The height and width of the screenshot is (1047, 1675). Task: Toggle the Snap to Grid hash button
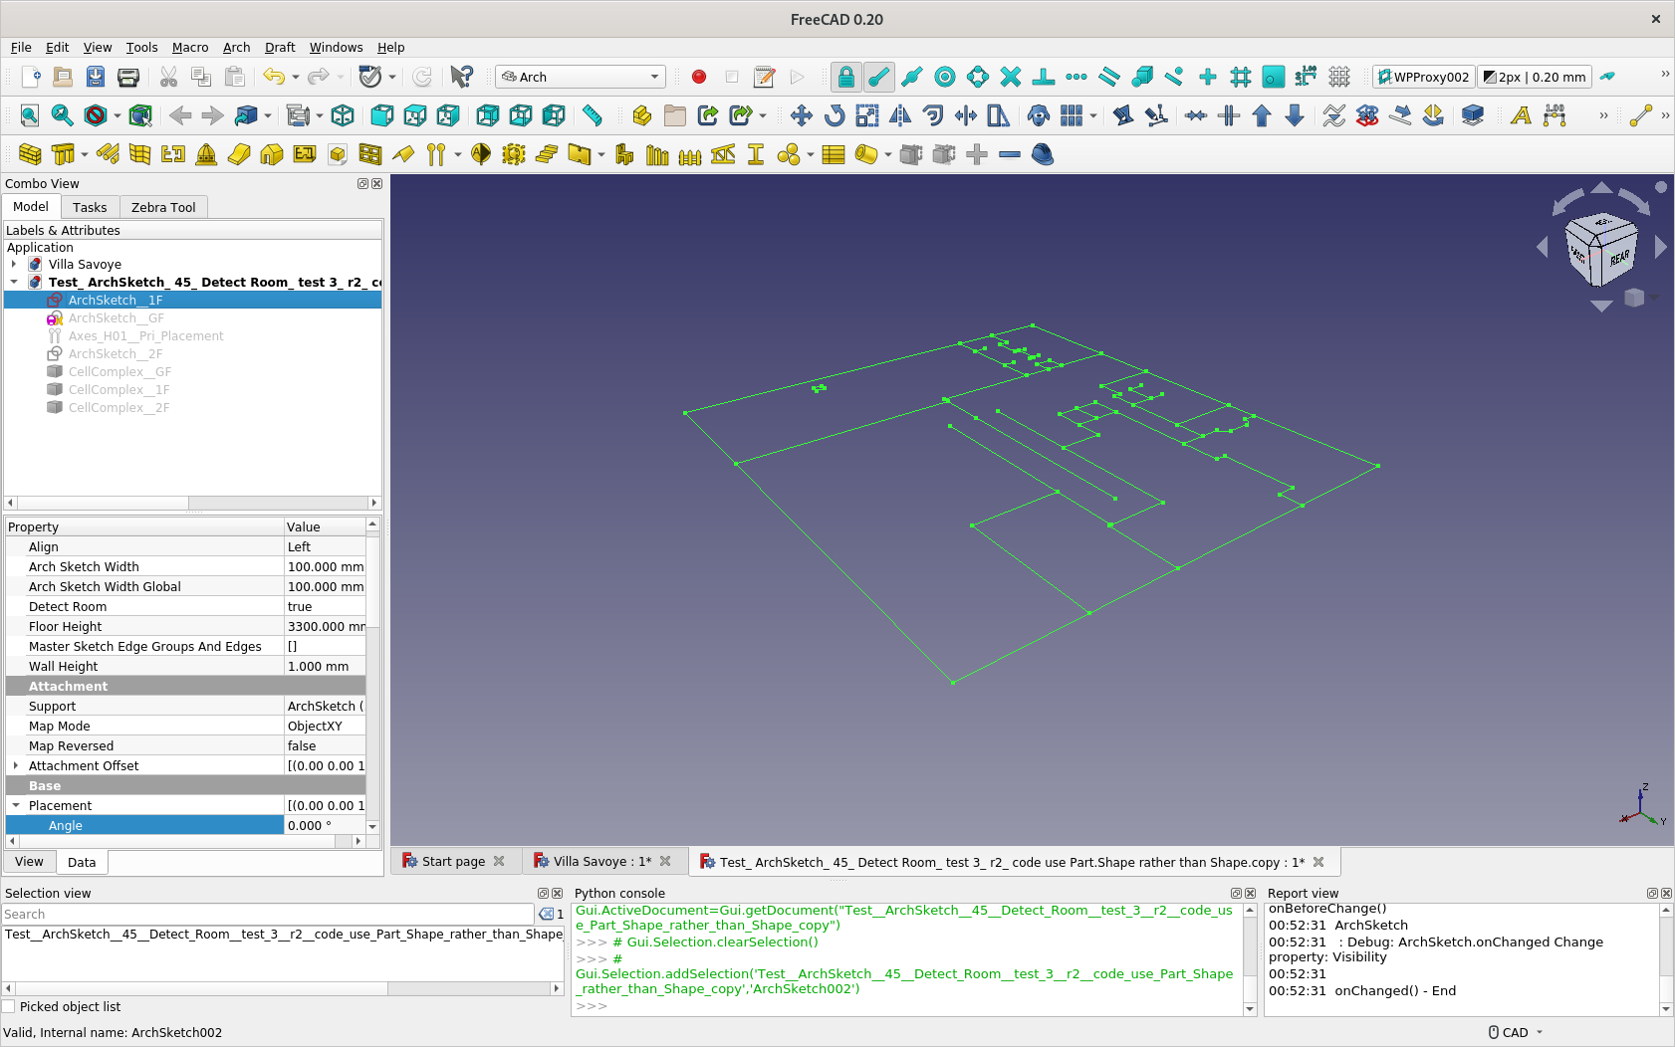1240,77
